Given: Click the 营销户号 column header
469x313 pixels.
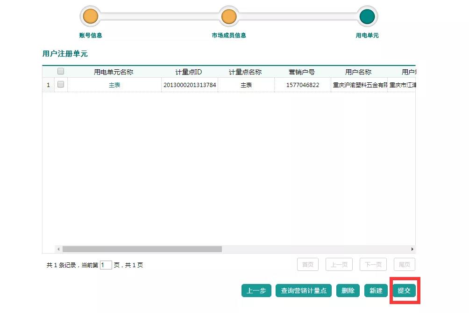Looking at the screenshot, I should pos(301,72).
